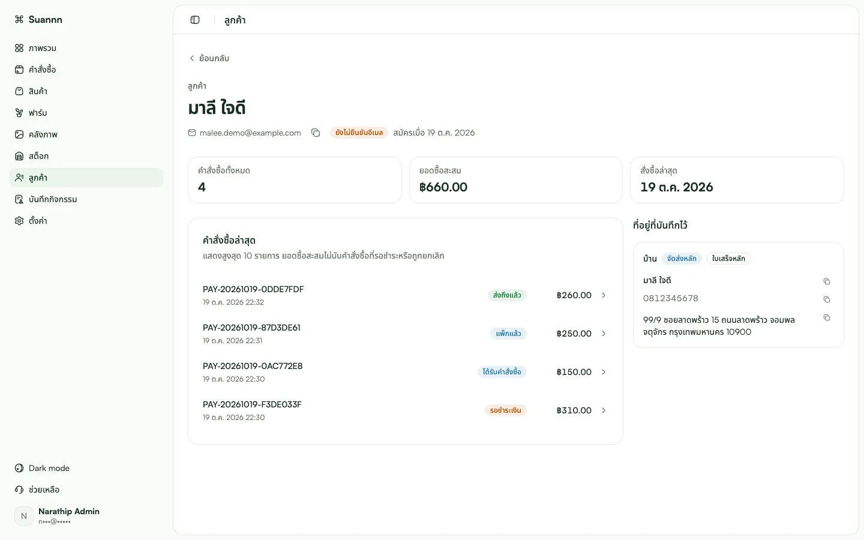
Task: Click the บันทึกกิจกรรม log icon
Action: tap(19, 199)
